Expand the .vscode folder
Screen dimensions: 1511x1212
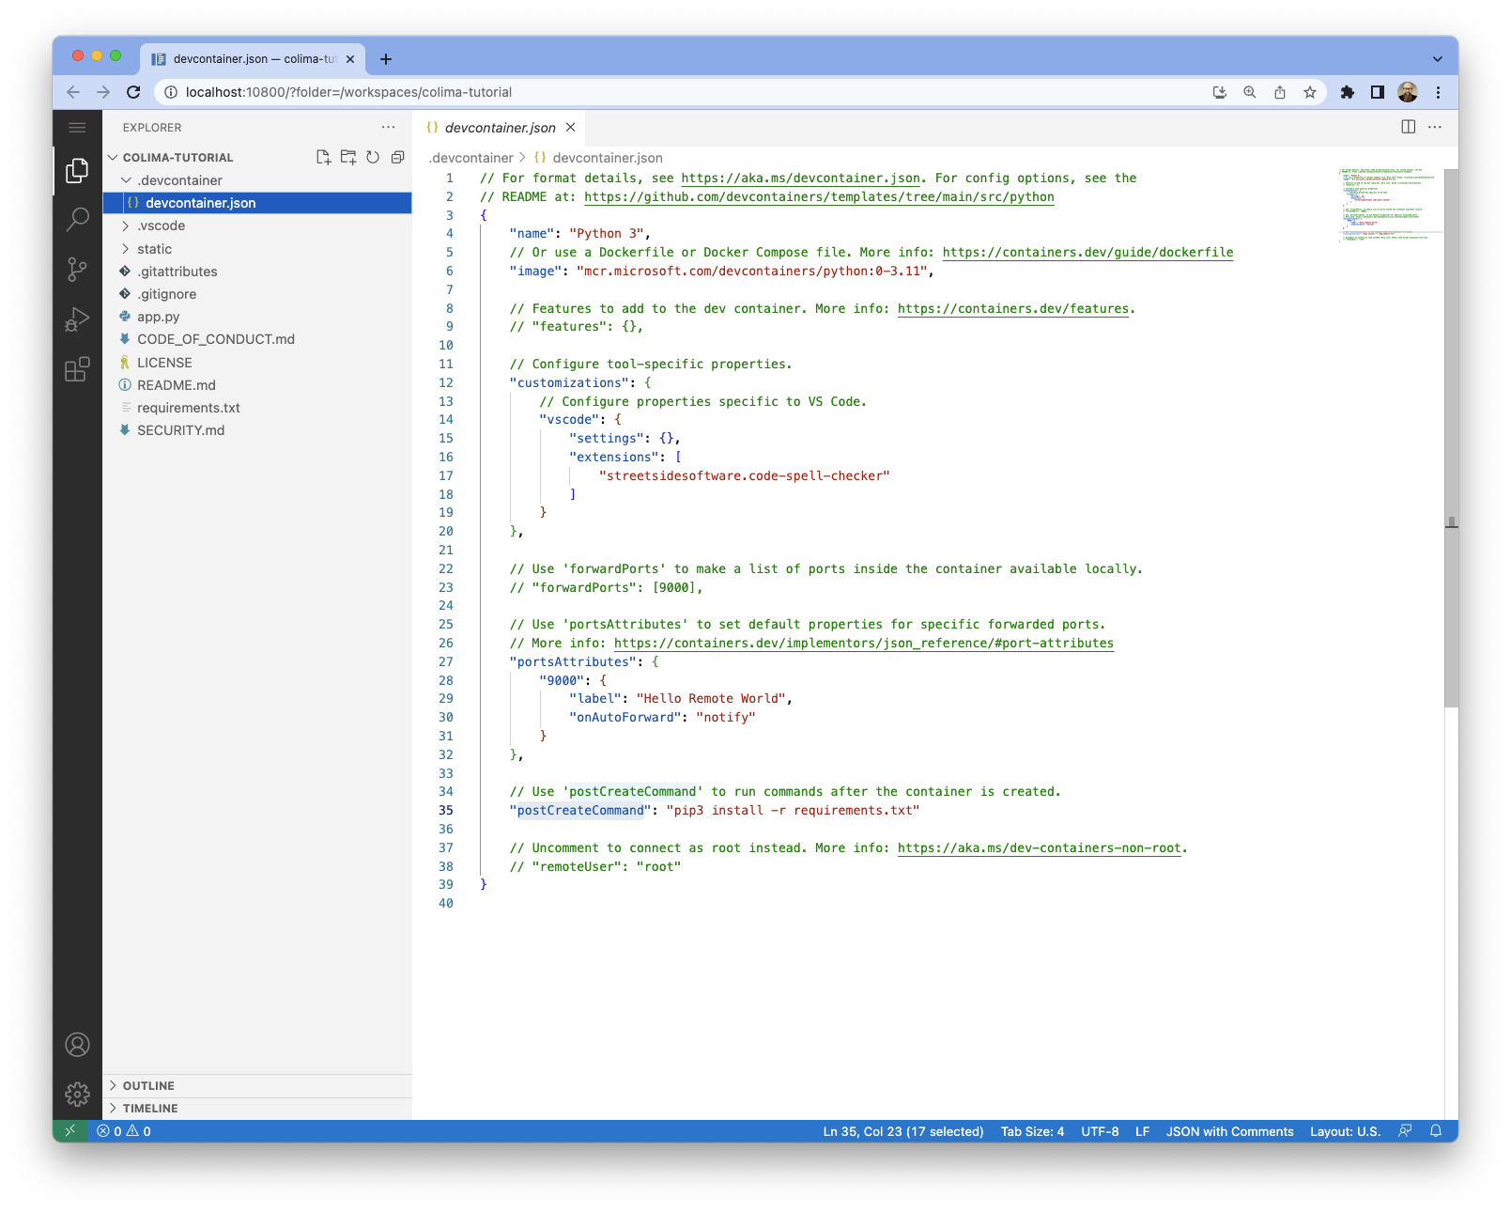click(x=161, y=225)
